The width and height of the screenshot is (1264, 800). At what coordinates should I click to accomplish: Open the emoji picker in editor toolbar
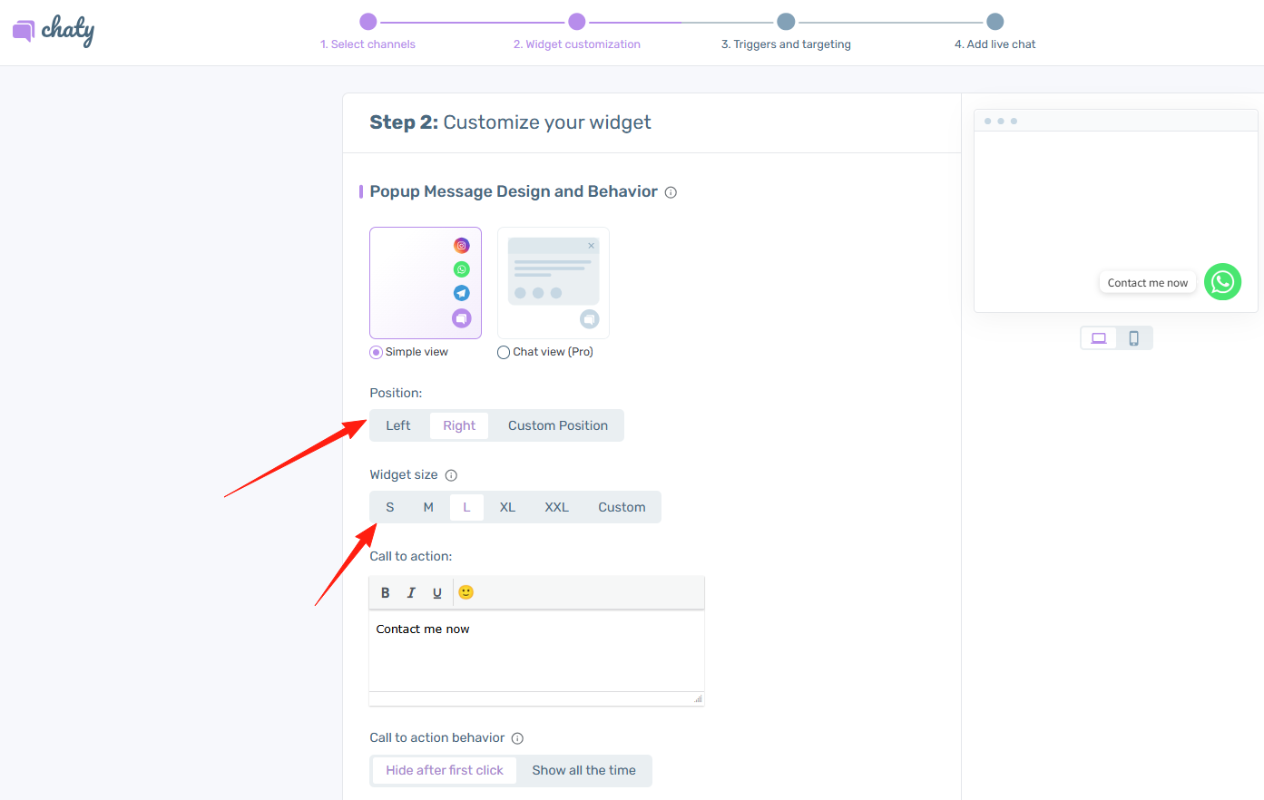(465, 592)
